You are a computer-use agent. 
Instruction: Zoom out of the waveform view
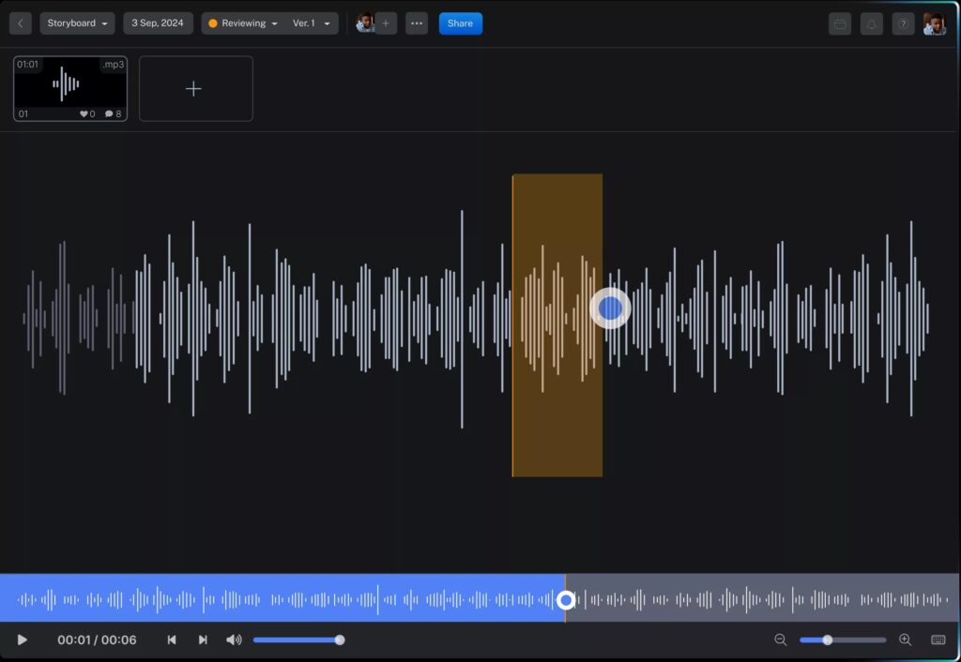coord(780,639)
